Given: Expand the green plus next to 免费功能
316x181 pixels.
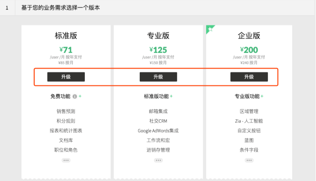Looking at the screenshot, I should coord(80,96).
